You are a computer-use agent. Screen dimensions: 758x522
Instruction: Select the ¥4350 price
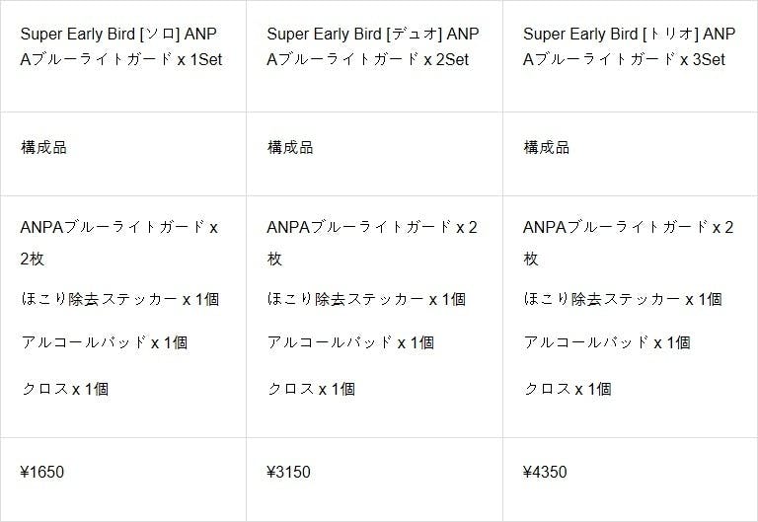[545, 472]
